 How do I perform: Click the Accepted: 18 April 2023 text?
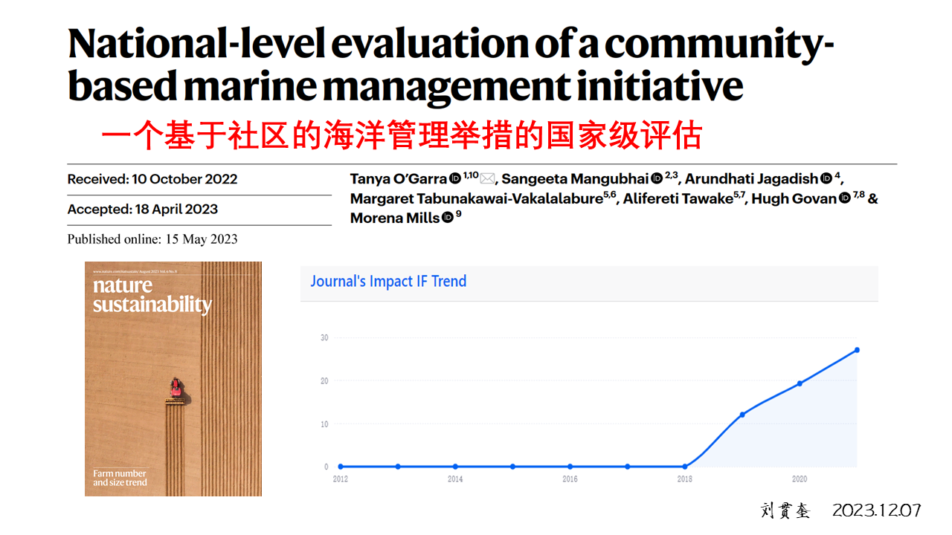(x=143, y=210)
